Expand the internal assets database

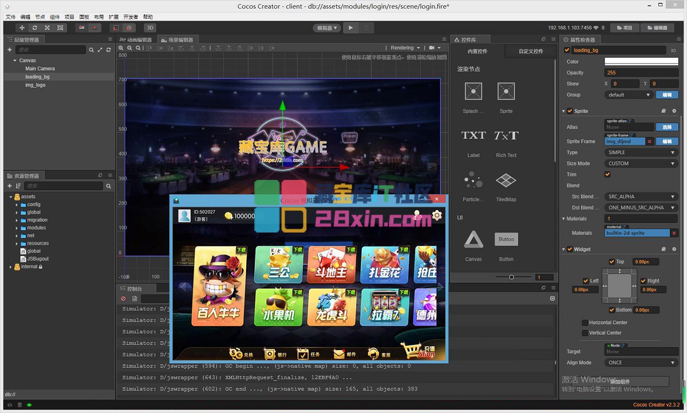[x=10, y=267]
